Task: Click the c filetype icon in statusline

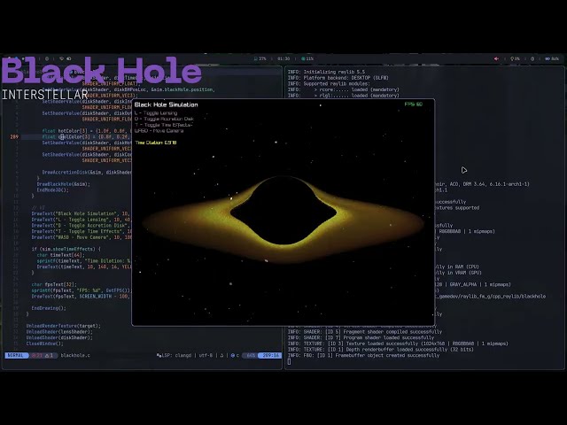Action: click(235, 355)
